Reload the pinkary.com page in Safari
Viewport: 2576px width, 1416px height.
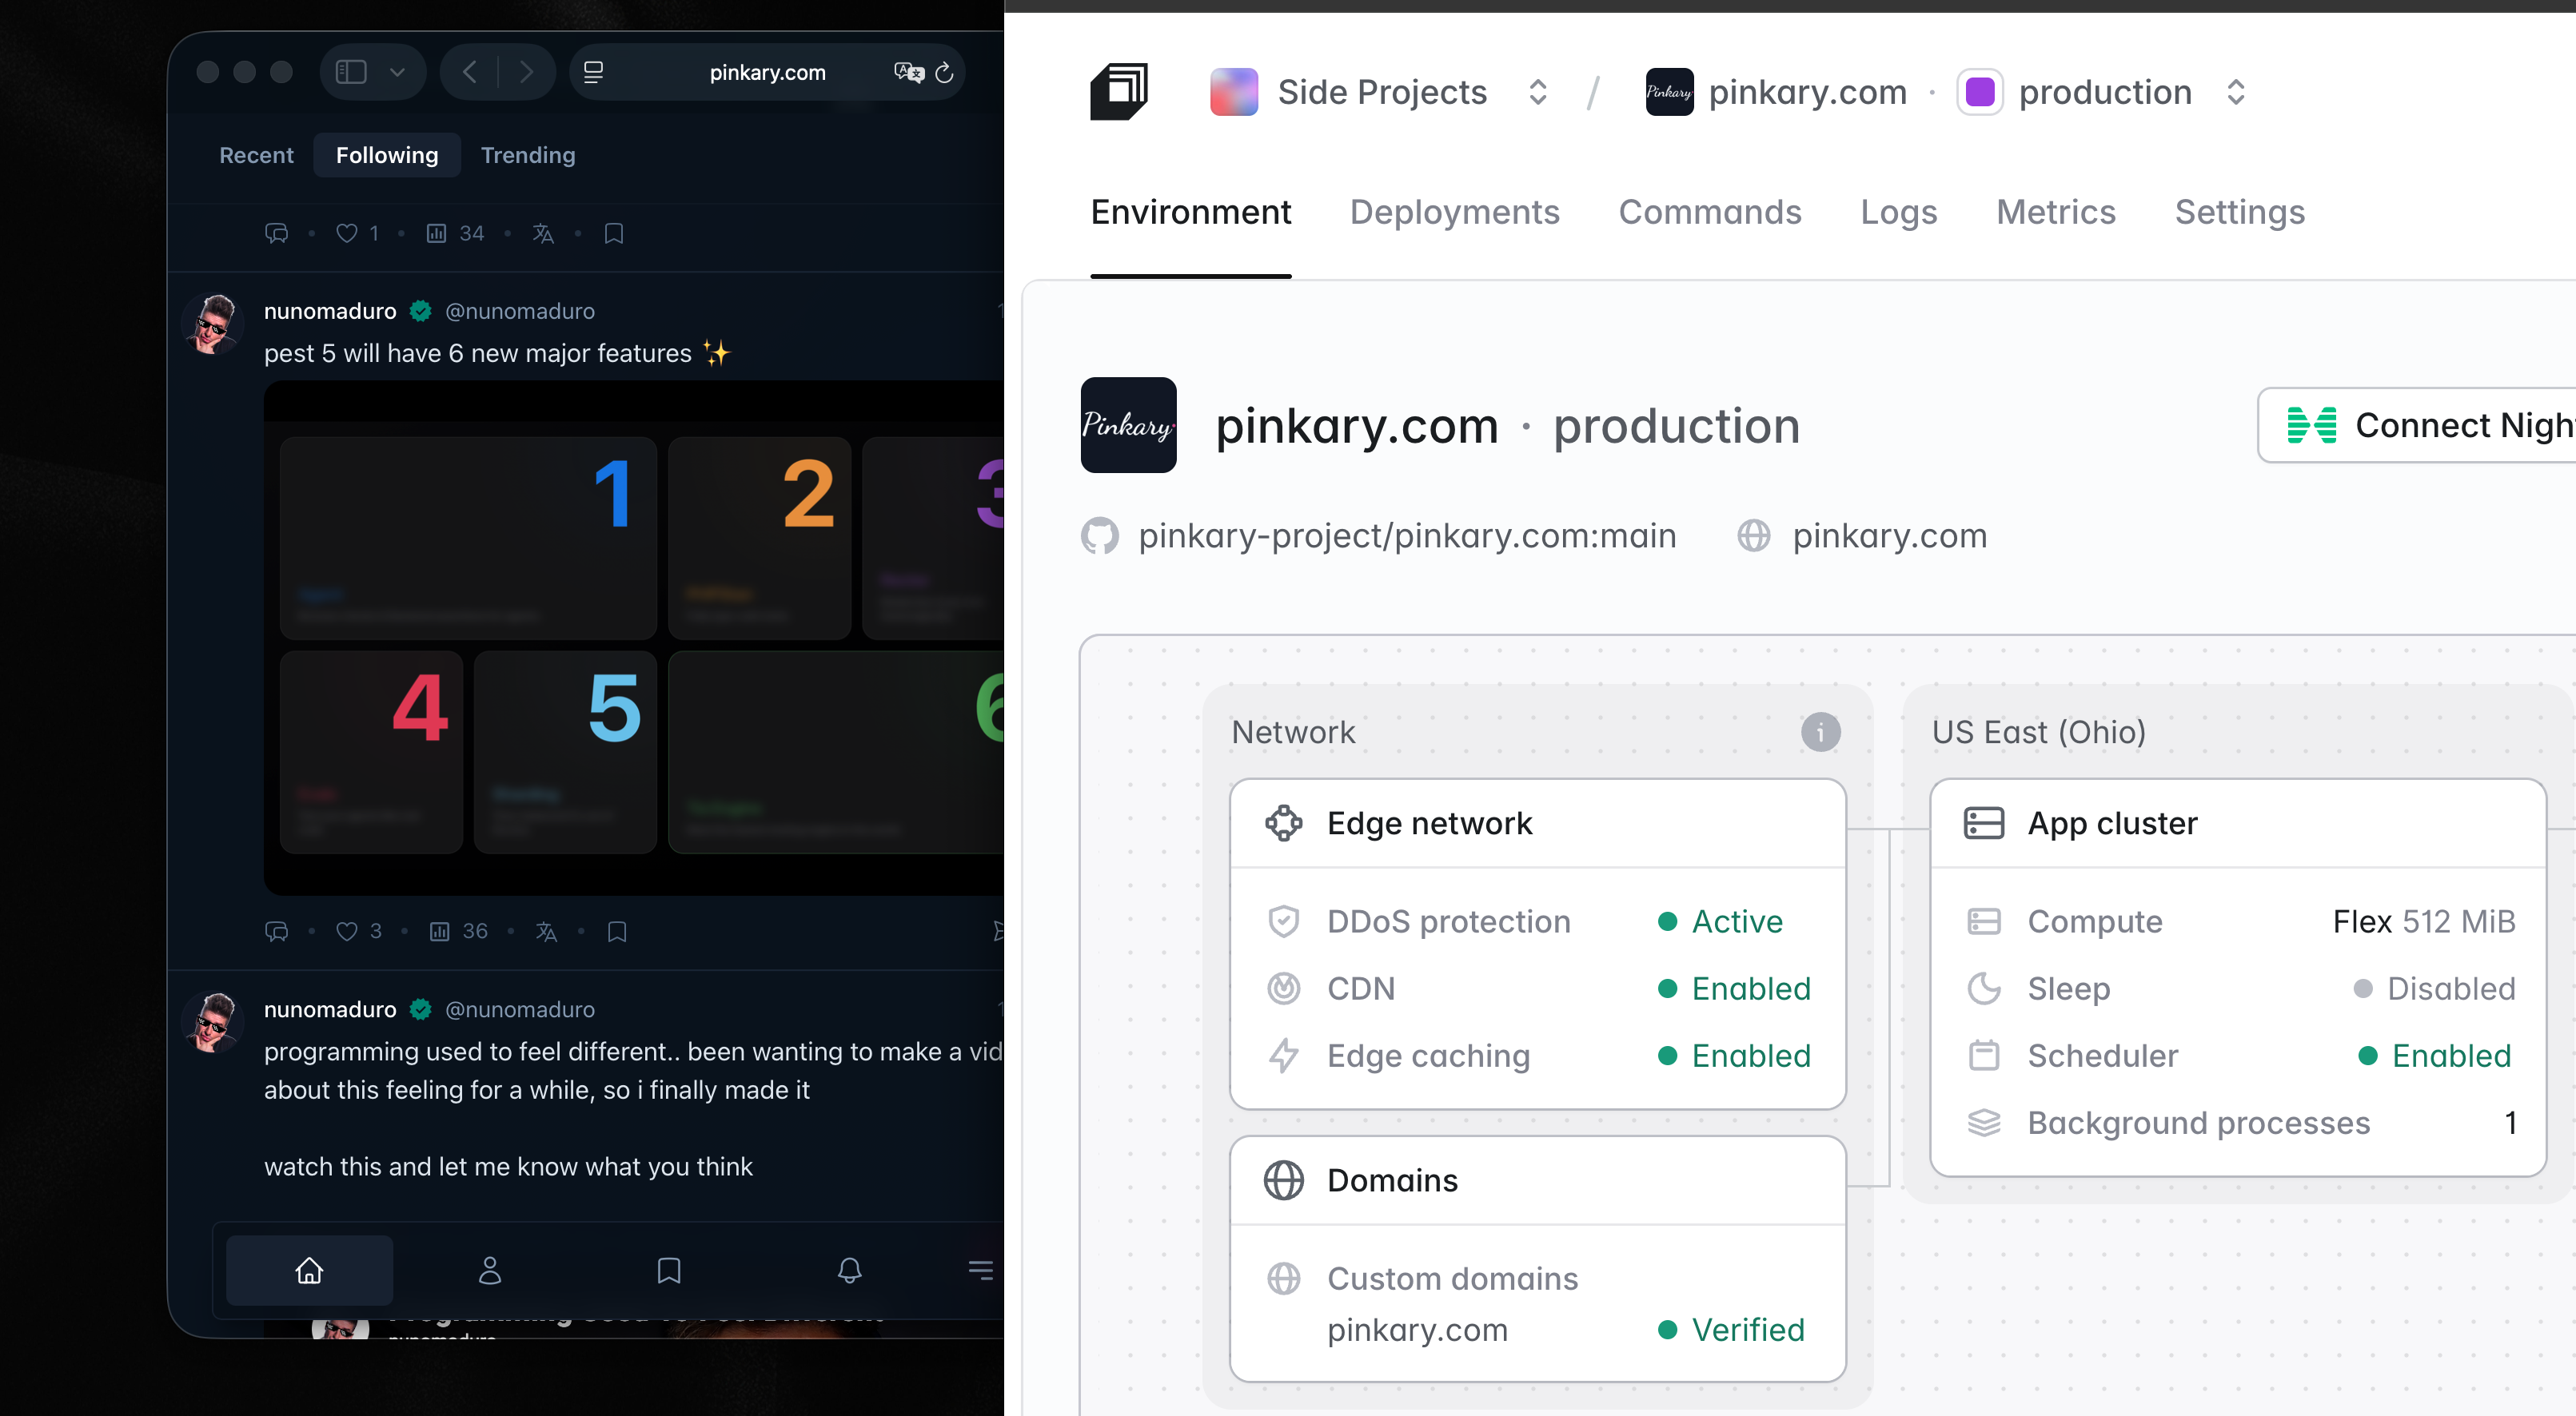coord(944,72)
